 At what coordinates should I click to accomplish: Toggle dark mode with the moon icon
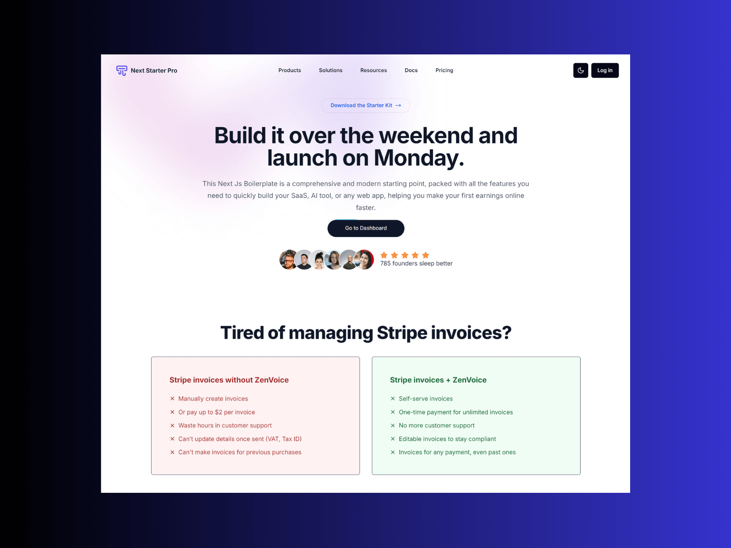[581, 70]
